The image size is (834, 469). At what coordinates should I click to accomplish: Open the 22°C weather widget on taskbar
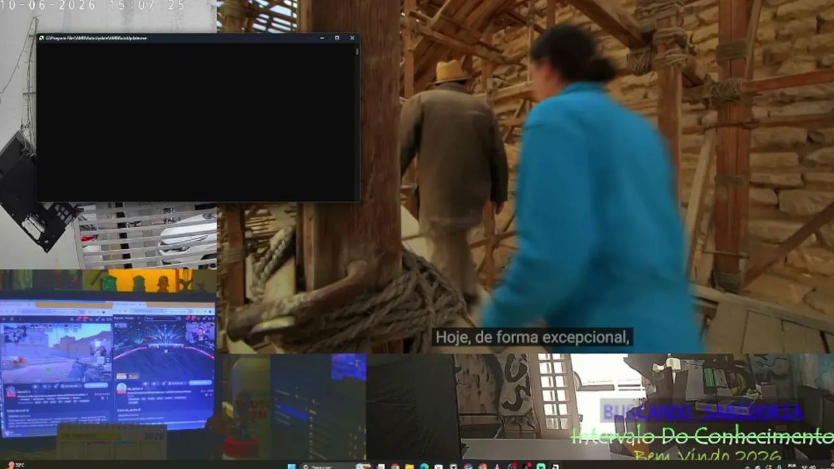coord(16,465)
